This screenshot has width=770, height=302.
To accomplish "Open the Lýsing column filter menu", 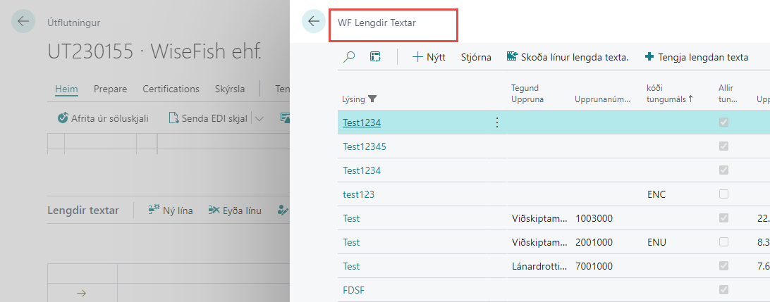I will click(x=373, y=99).
